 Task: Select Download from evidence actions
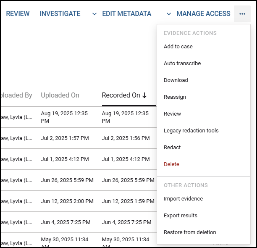point(176,80)
